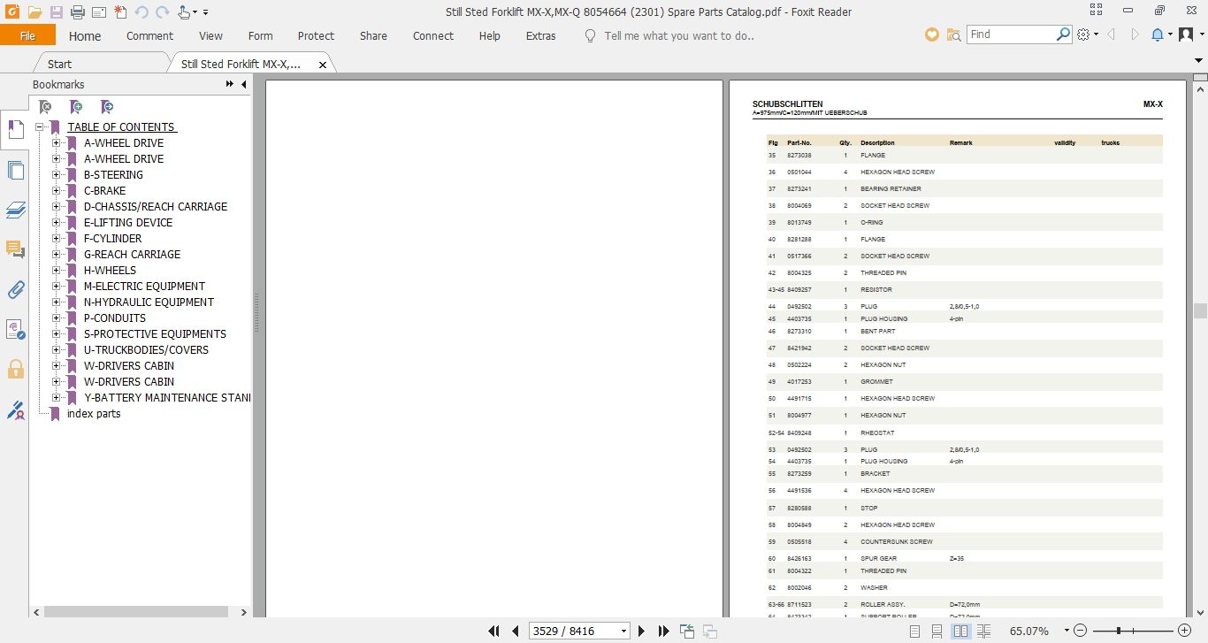This screenshot has width=1208, height=643.
Task: Select the G-REACH CARRIAGE bookmark
Action: (x=132, y=255)
